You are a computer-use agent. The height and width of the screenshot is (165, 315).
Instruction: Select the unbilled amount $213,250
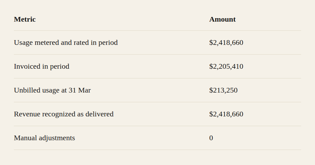[x=223, y=90]
